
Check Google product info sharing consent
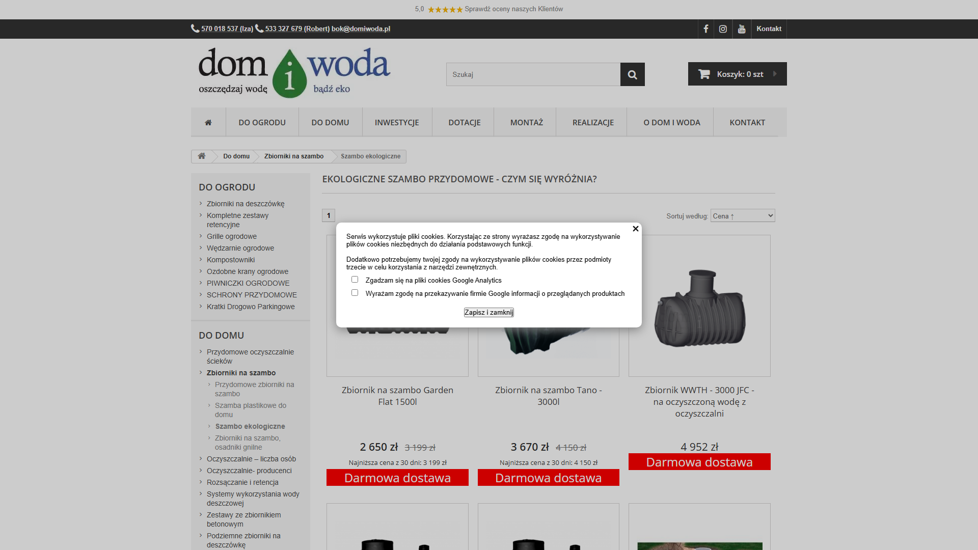pyautogui.click(x=355, y=293)
